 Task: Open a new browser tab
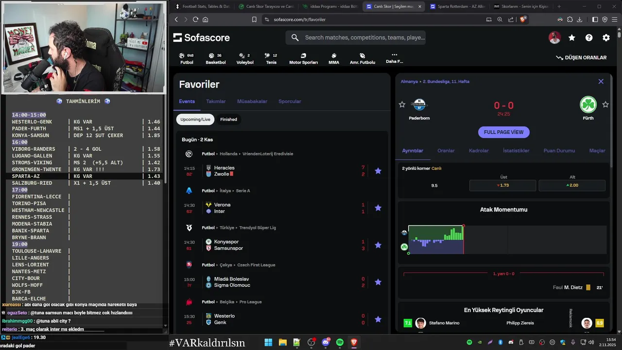click(559, 6)
